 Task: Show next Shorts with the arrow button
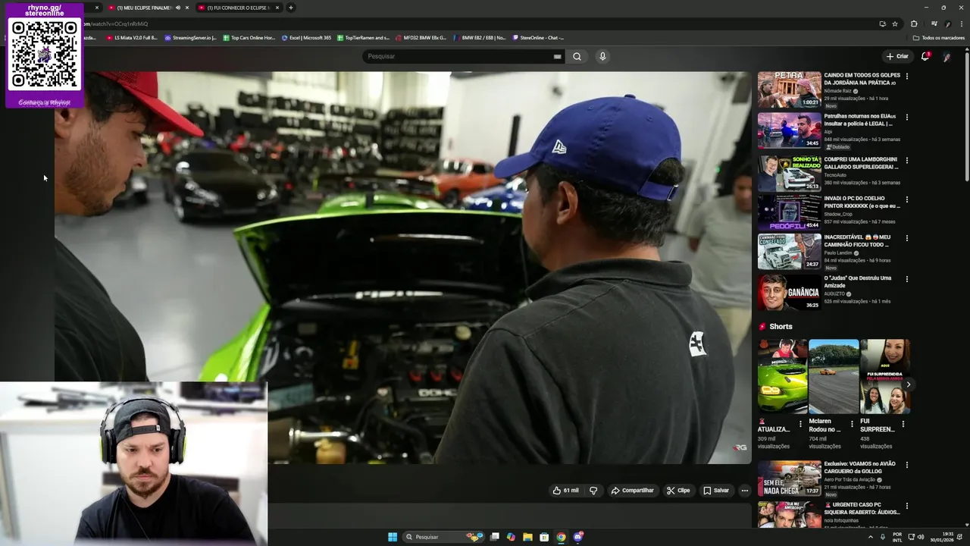point(908,384)
